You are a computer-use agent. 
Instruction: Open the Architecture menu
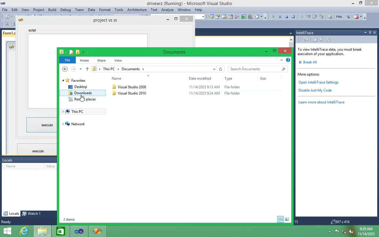[x=137, y=10]
